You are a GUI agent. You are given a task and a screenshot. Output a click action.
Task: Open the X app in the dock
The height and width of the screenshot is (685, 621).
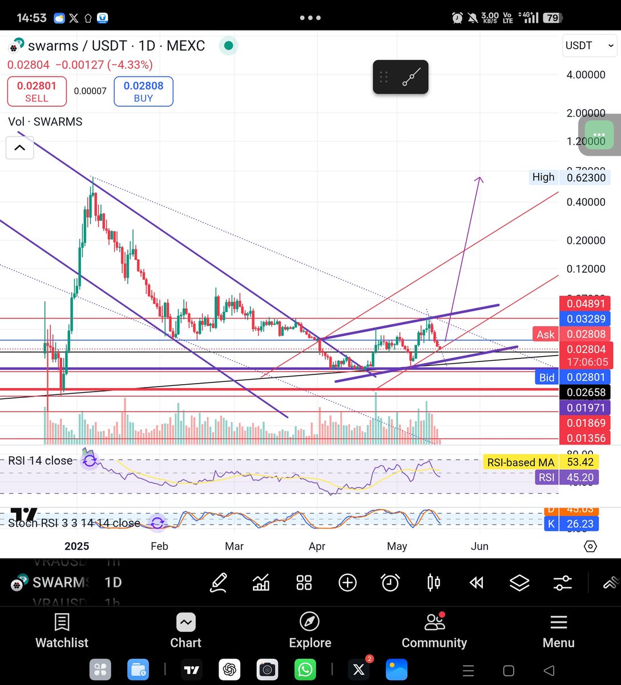pyautogui.click(x=359, y=670)
